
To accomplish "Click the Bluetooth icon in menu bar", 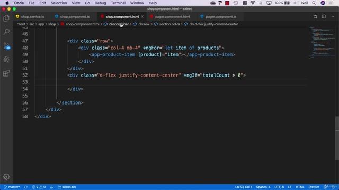I will point(261,3).
